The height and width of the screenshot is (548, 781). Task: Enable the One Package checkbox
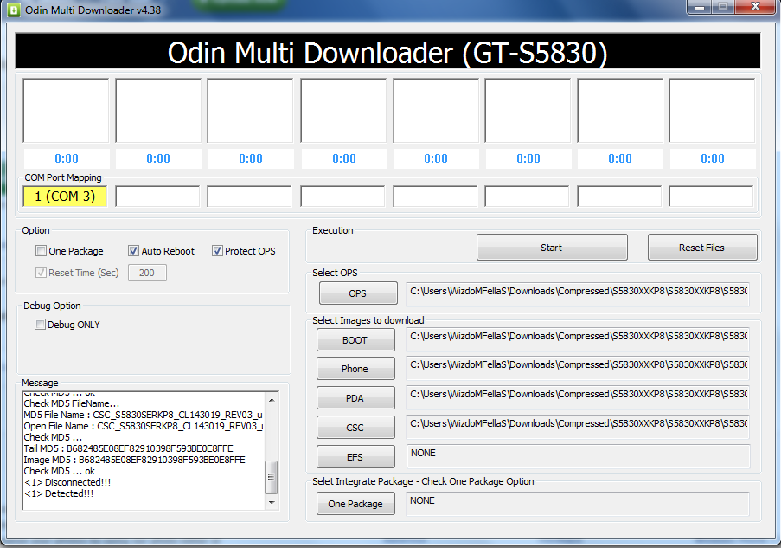42,251
